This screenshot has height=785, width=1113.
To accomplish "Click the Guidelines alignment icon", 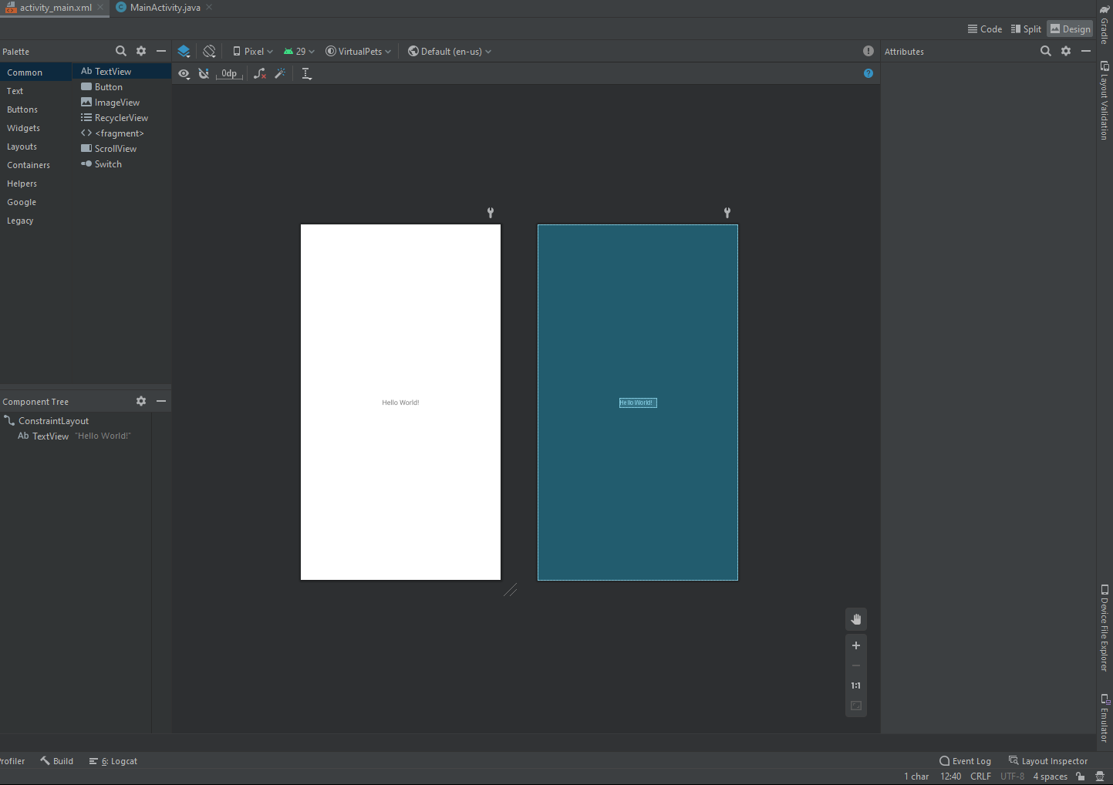I will (306, 74).
